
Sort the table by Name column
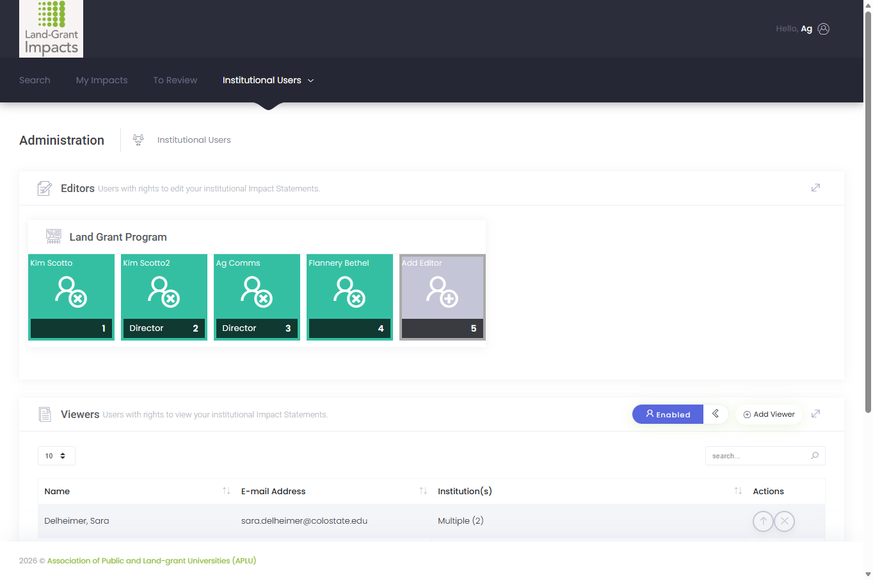click(x=137, y=491)
